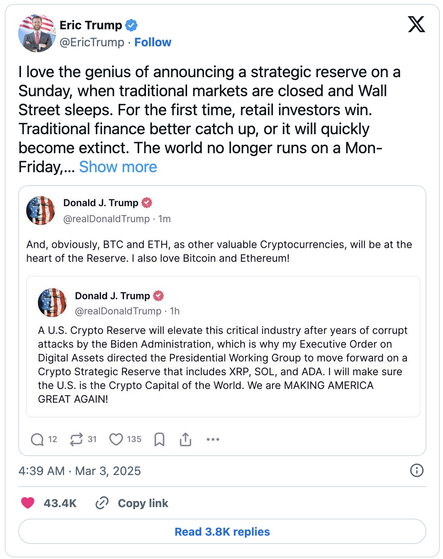Click the reply speech bubble icon
Image resolution: width=443 pixels, height=559 pixels.
[x=37, y=439]
